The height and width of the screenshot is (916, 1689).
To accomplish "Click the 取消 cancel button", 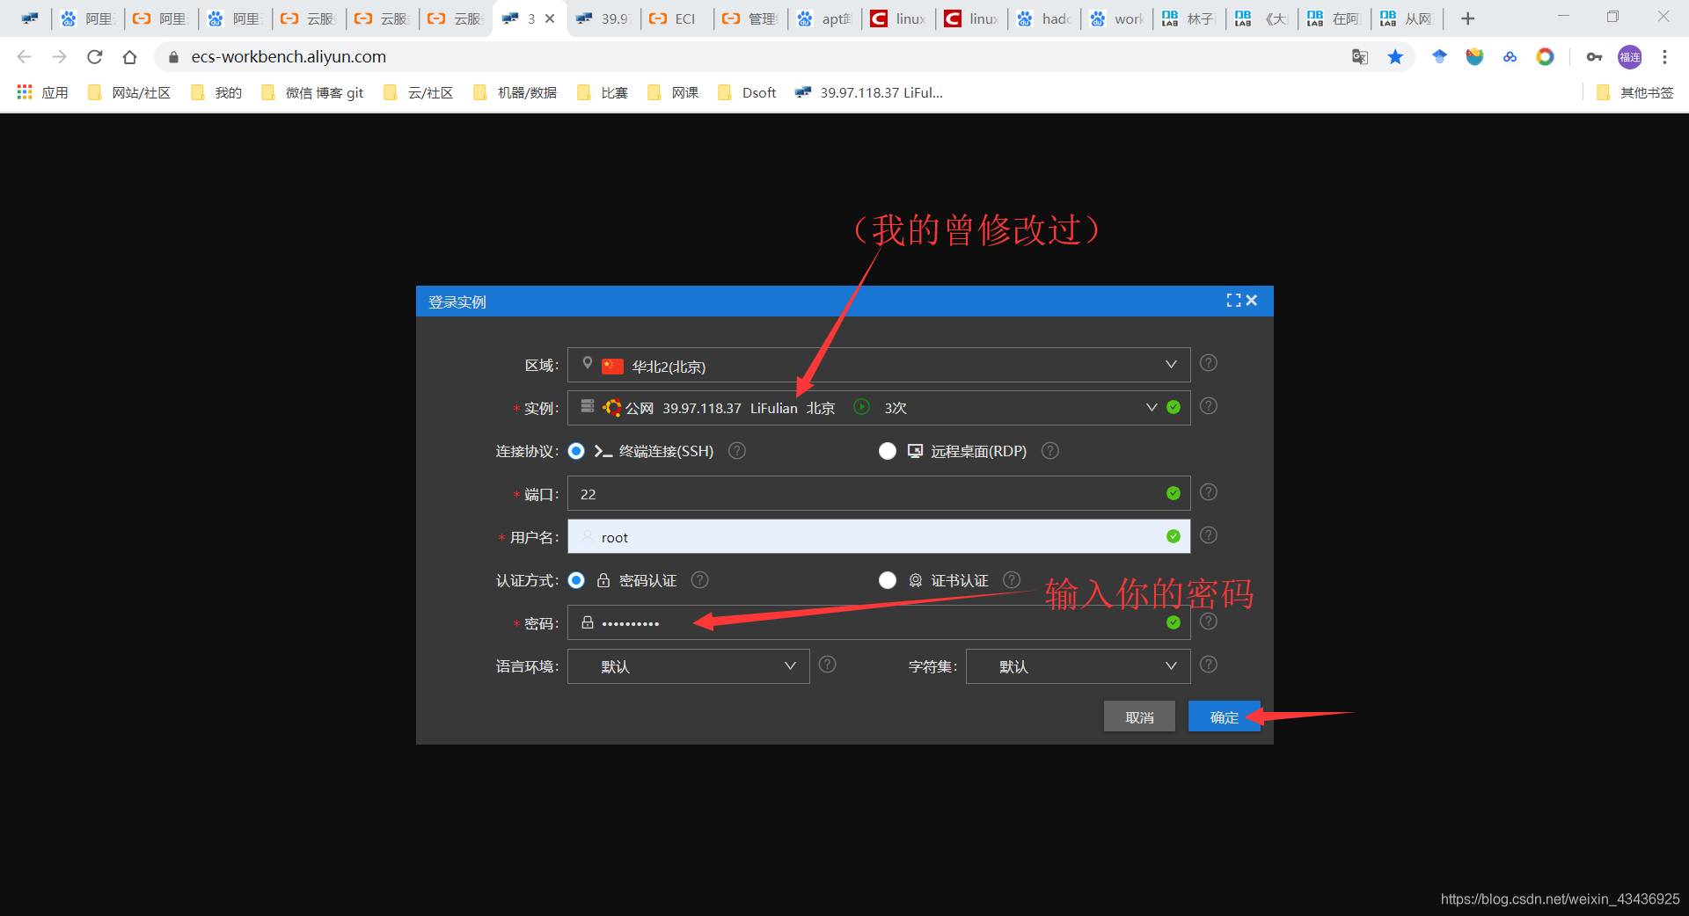I will point(1139,717).
